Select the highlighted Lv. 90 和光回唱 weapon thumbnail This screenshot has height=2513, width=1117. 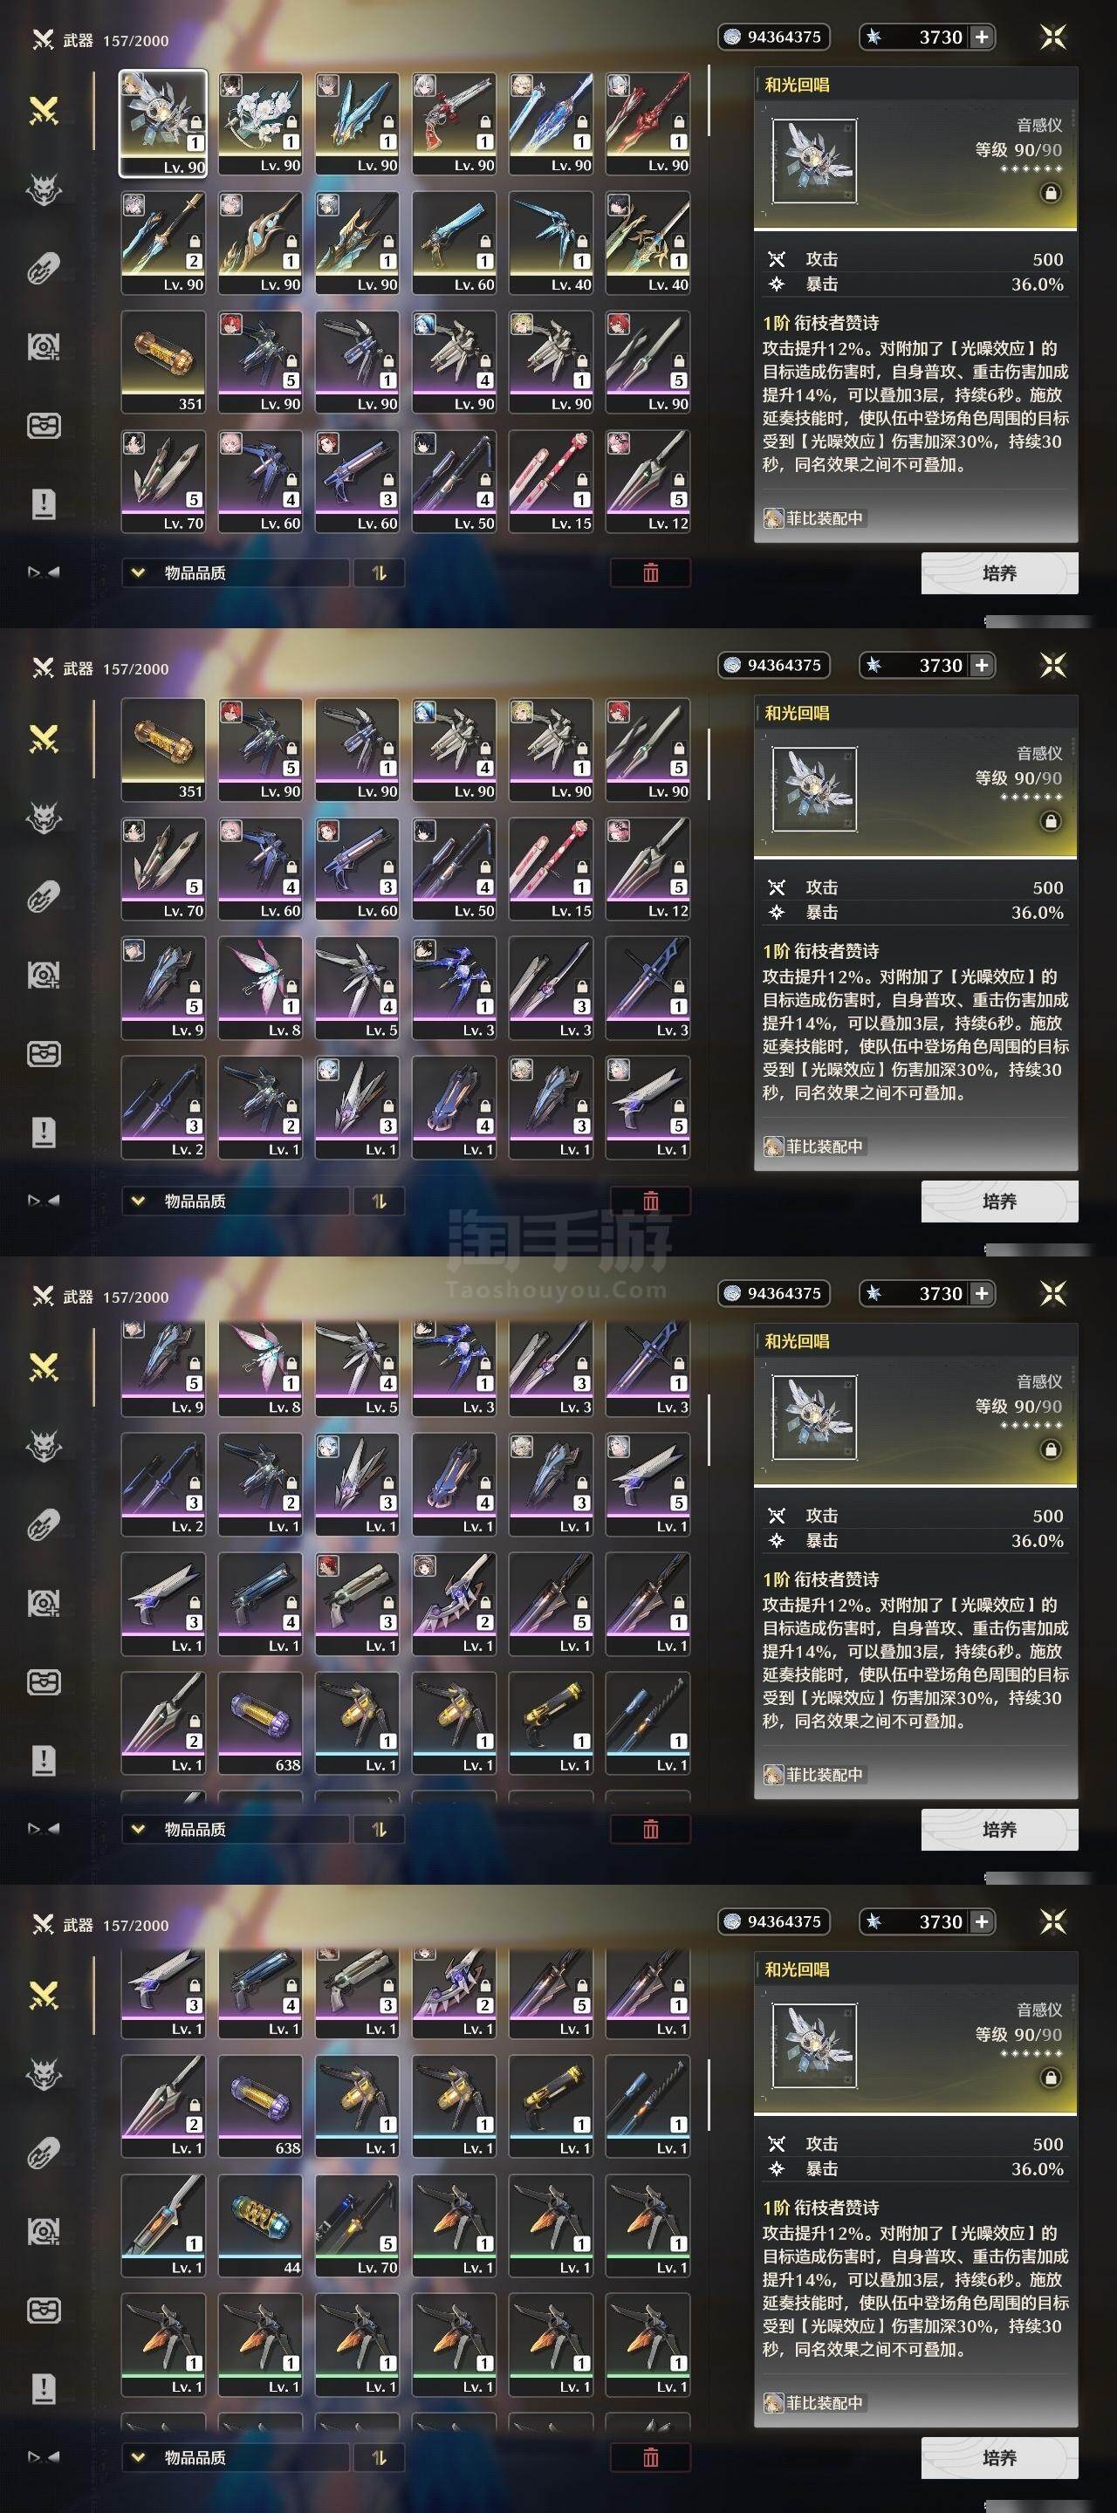pos(163,123)
